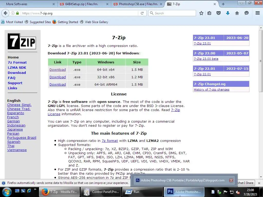Open Suggested Sites bookmark

pos(38,22)
